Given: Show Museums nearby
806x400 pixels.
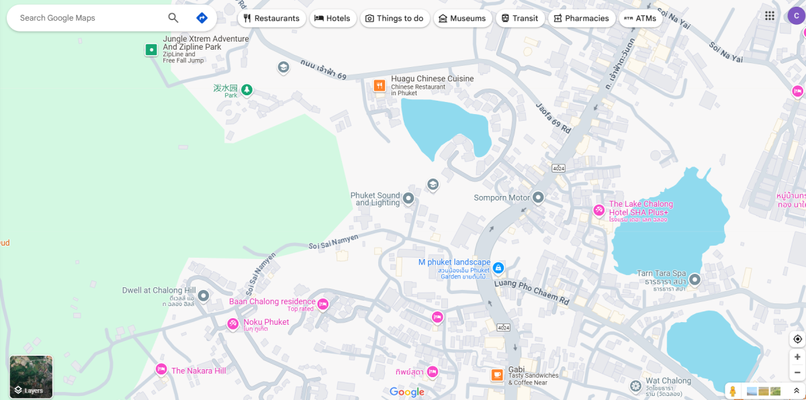Looking at the screenshot, I should pyautogui.click(x=463, y=18).
